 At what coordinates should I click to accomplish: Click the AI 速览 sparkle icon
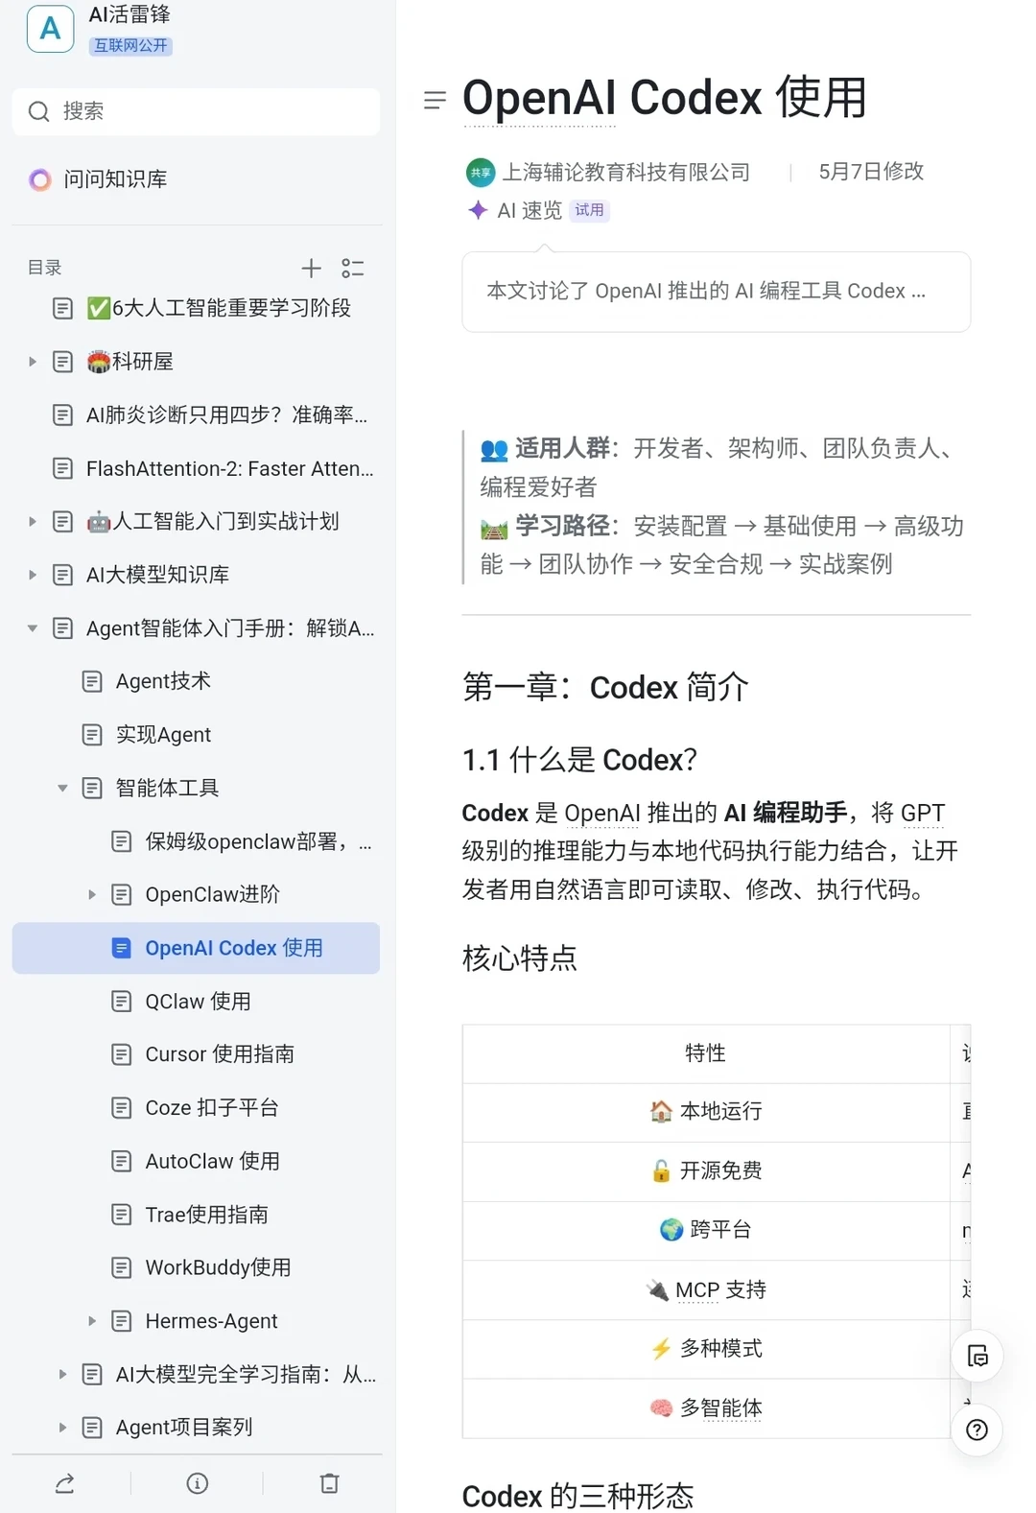coord(478,210)
